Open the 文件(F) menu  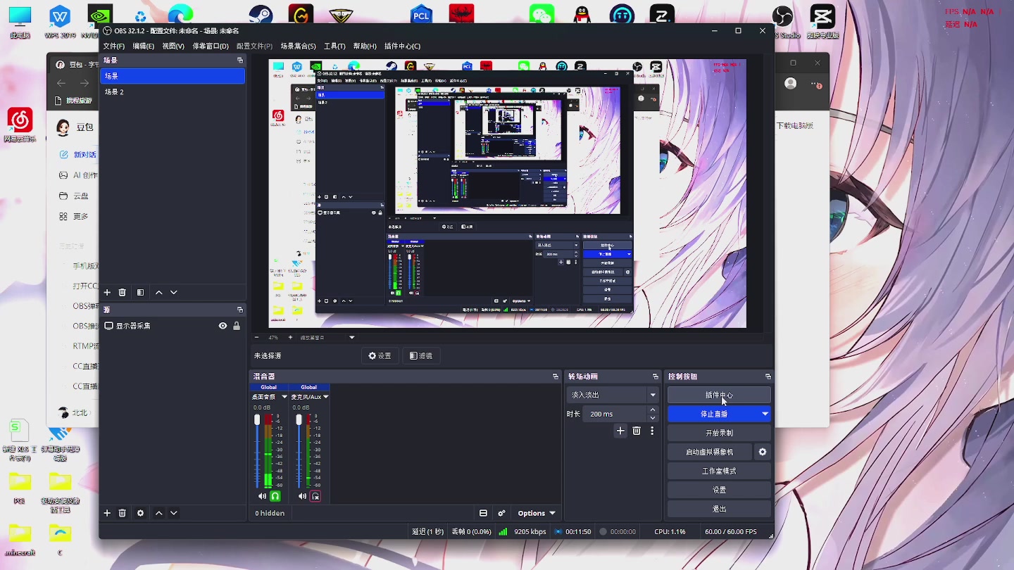pyautogui.click(x=113, y=46)
